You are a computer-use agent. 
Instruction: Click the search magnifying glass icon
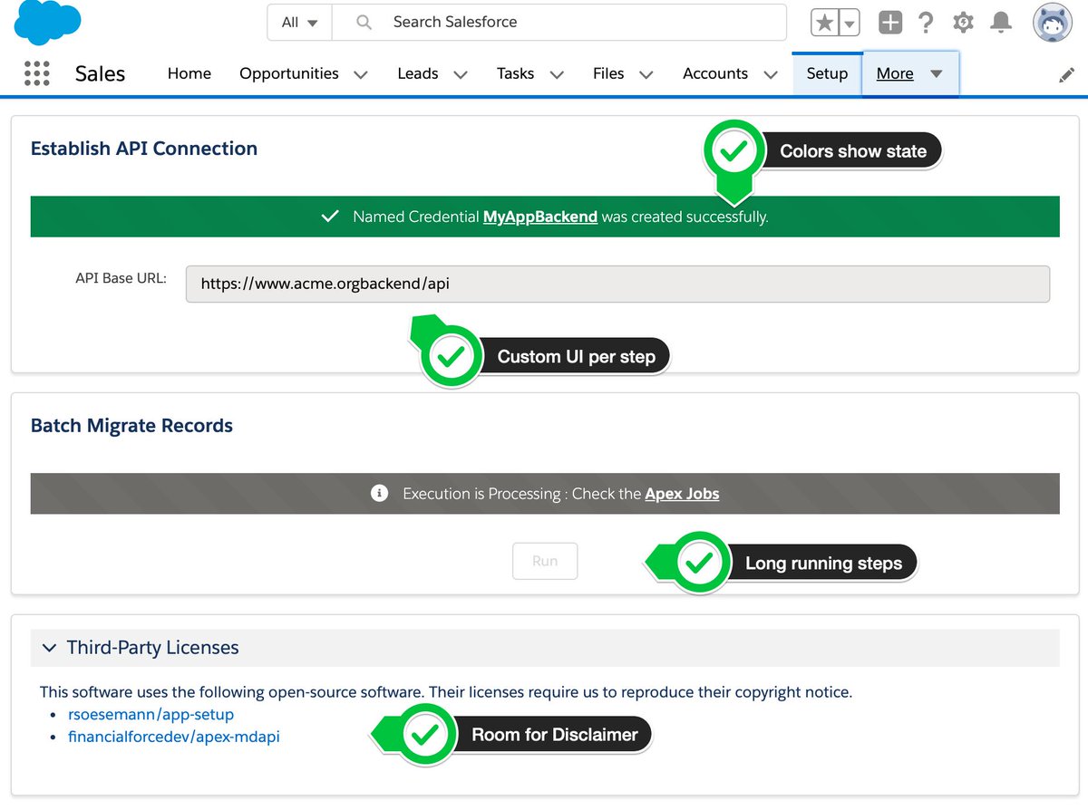click(363, 22)
